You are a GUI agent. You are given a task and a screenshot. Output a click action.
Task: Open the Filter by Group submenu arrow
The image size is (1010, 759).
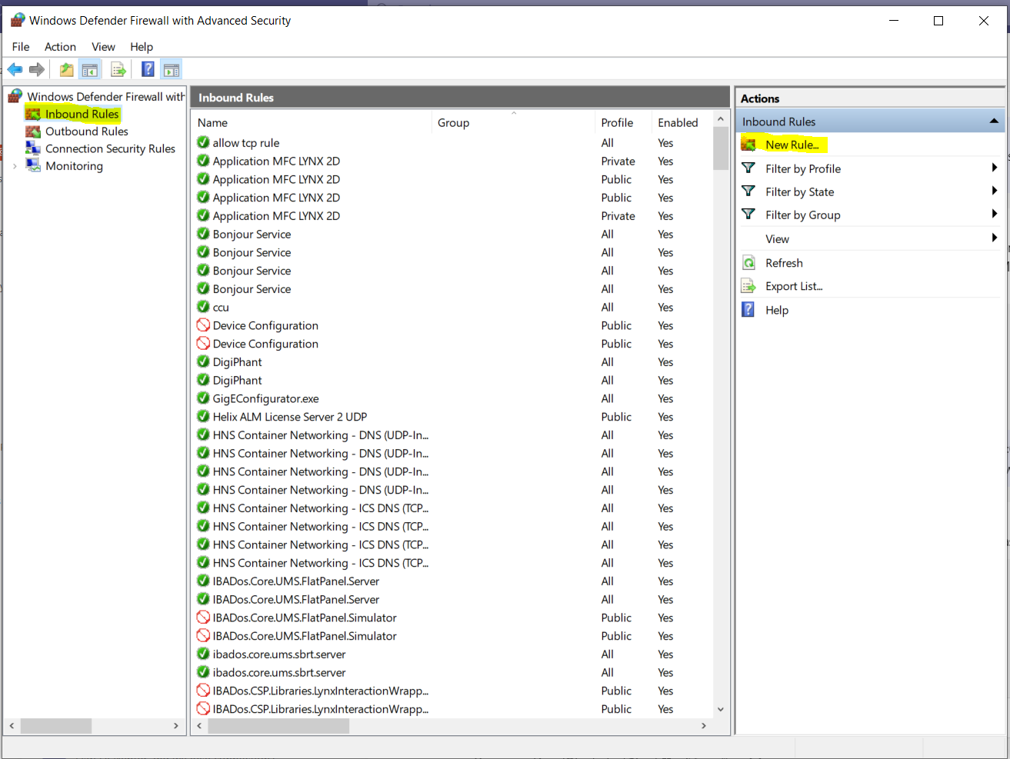(994, 214)
